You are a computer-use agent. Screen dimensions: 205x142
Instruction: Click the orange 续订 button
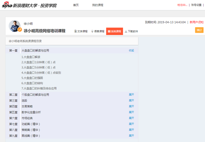click(x=199, y=30)
